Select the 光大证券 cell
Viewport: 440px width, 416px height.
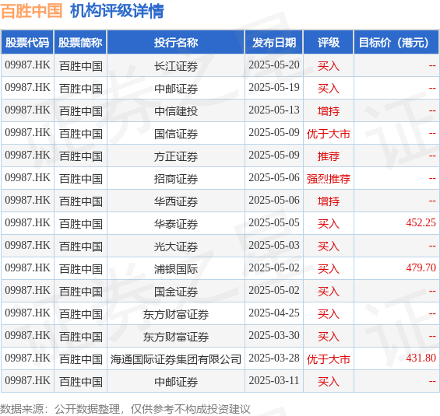point(176,246)
